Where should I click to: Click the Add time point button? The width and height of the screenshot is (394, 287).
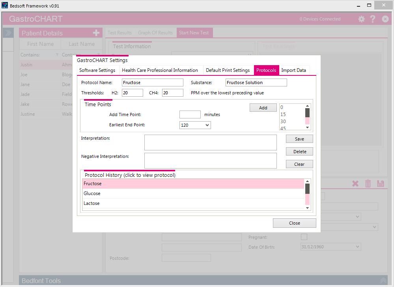click(263, 108)
